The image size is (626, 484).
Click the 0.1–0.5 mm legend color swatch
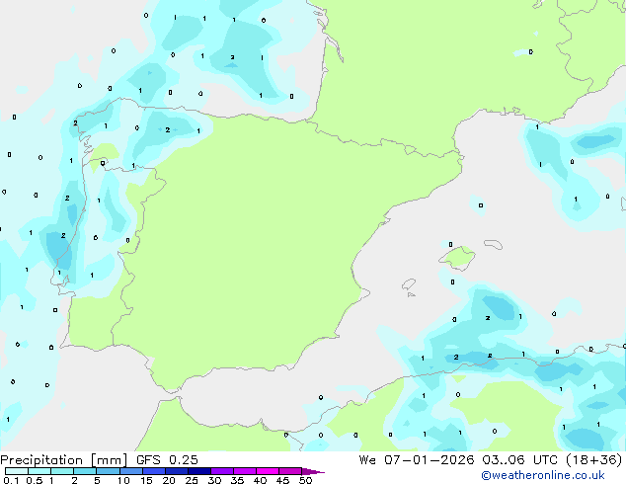point(17,471)
